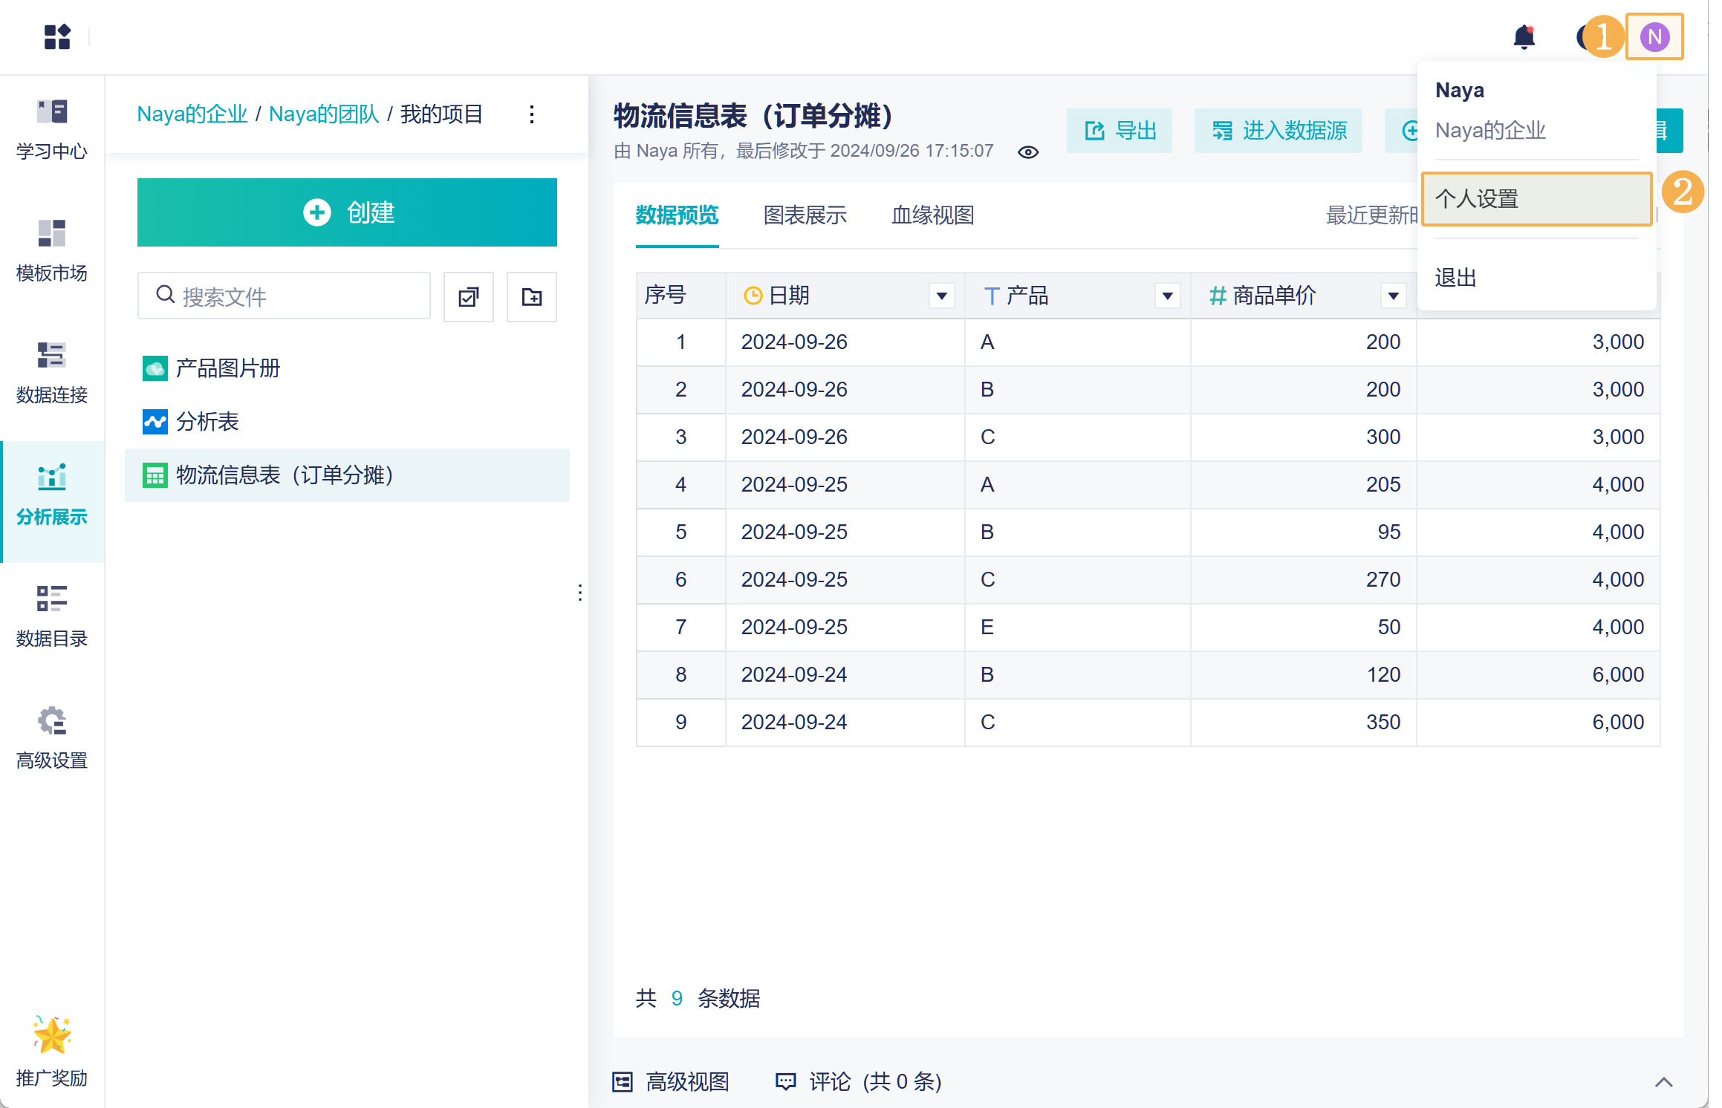Toggle the eye visibility icon beside title
The height and width of the screenshot is (1108, 1722).
tap(1028, 152)
